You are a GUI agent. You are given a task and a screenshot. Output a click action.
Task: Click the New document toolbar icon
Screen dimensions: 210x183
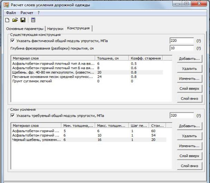coord(7,20)
